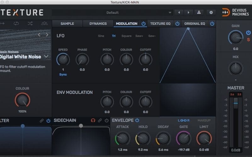The width and height of the screenshot is (252, 157).
Task: Click the 1.2 ms Attack value
Action: pyautogui.click(x=123, y=150)
